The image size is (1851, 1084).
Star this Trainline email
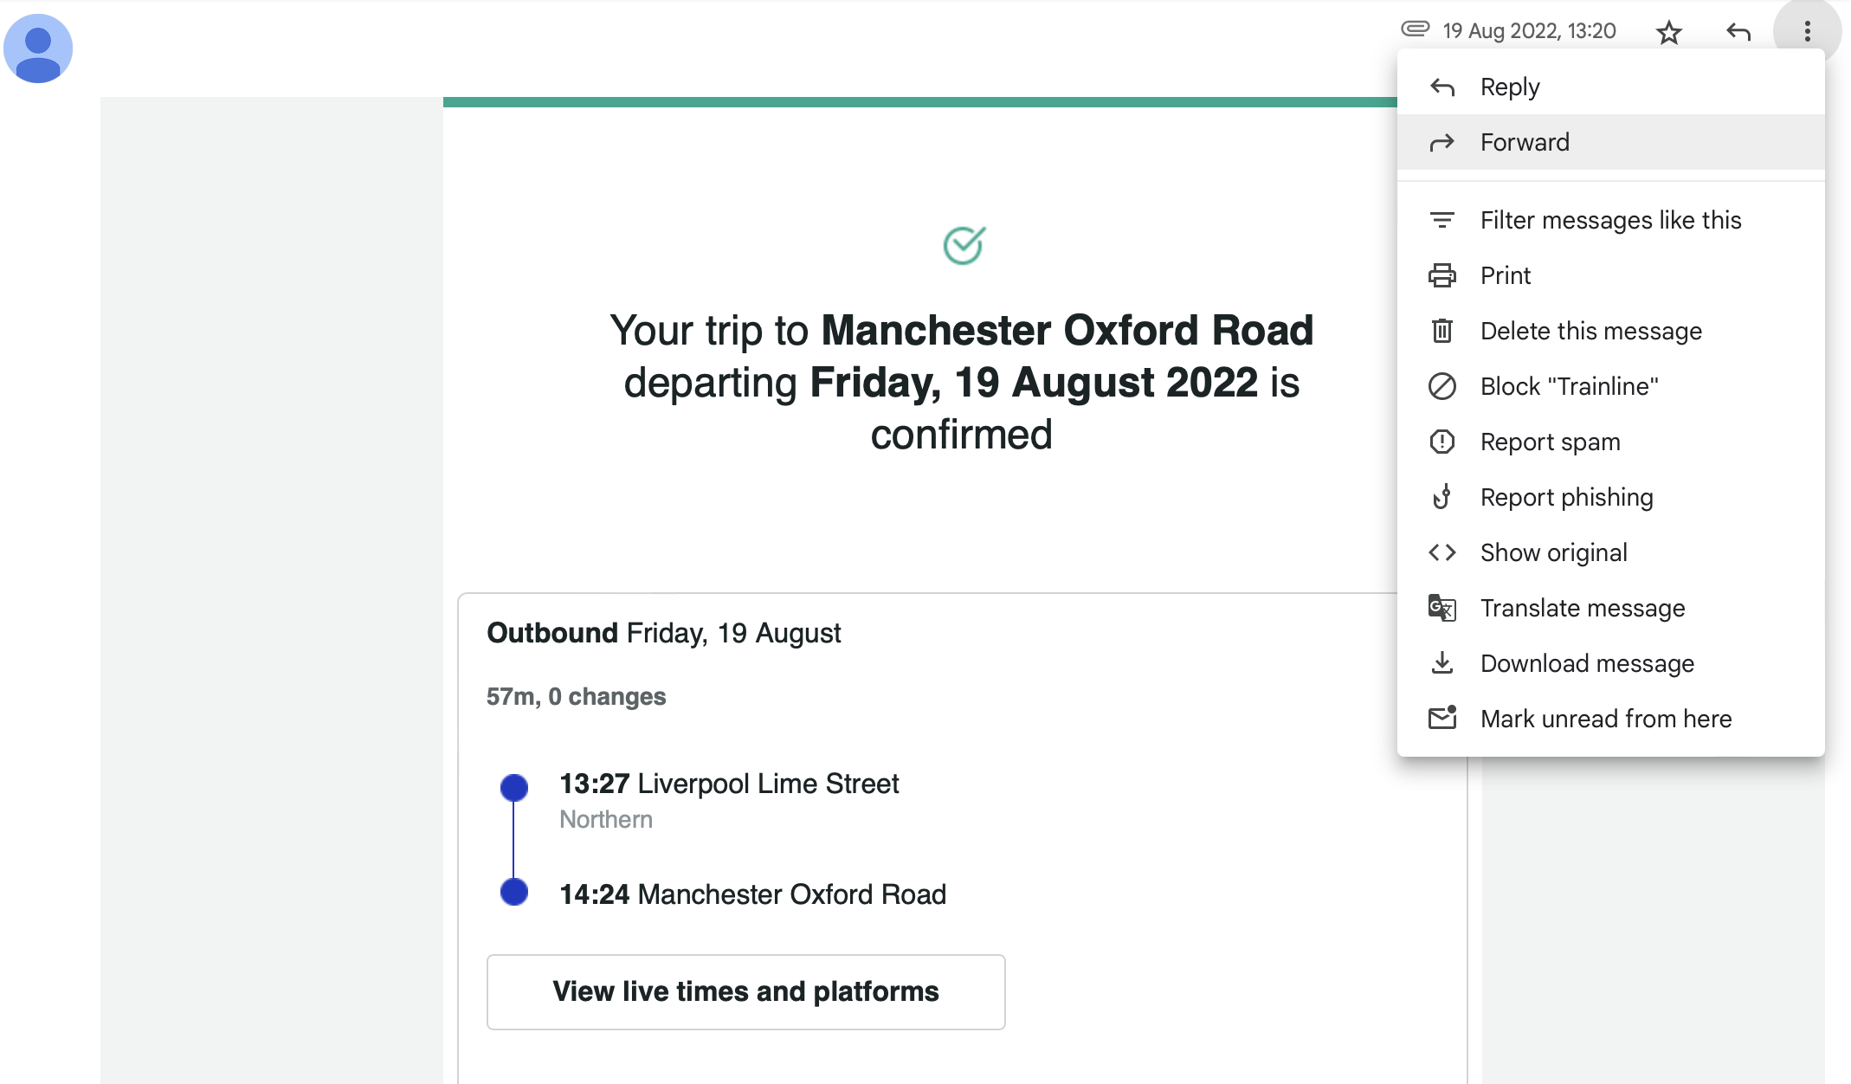[x=1668, y=33]
